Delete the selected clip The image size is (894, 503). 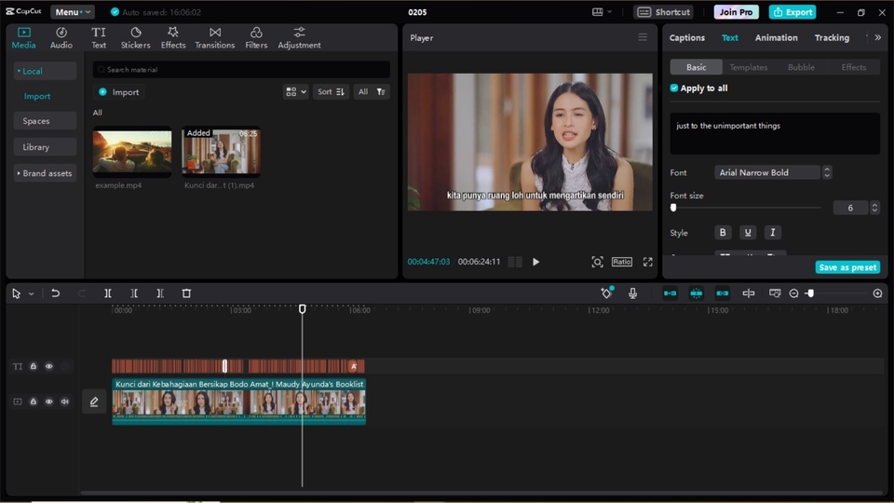pos(186,293)
